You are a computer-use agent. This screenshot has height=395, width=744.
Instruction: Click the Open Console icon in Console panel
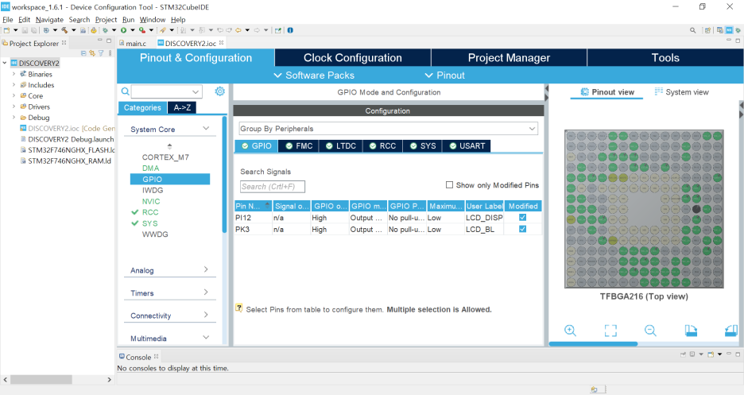(x=711, y=354)
